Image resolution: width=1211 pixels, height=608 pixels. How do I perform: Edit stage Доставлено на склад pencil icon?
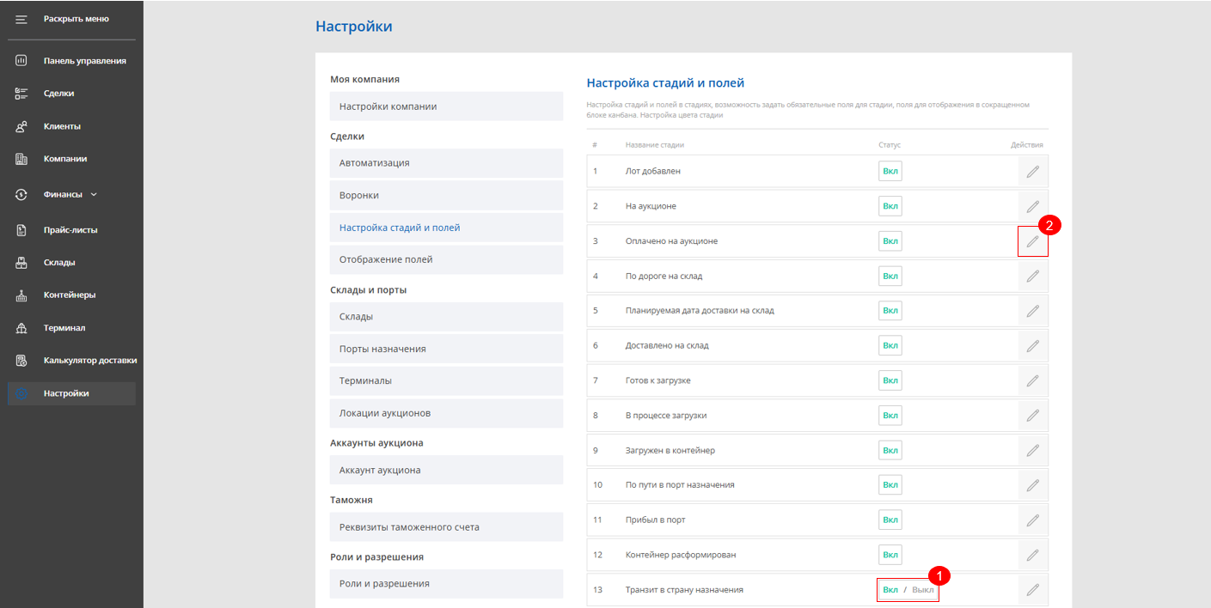click(x=1032, y=345)
